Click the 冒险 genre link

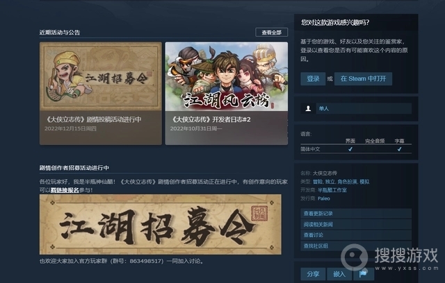pos(318,182)
